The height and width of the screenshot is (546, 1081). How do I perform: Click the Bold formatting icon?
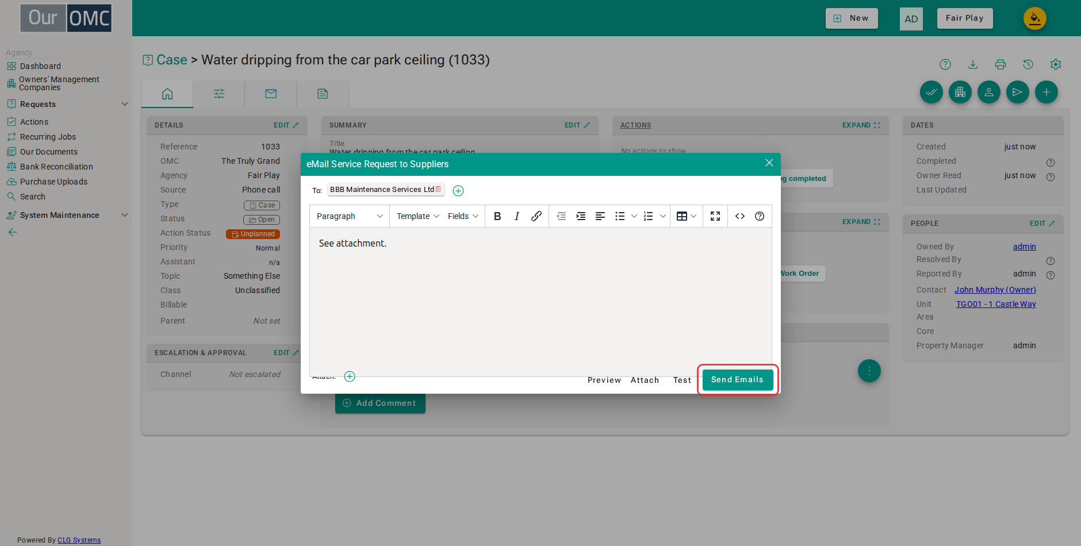coord(497,216)
